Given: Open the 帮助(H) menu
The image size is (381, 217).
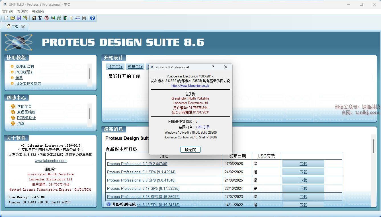Looking at the screenshot, I should pyautogui.click(x=38, y=12).
